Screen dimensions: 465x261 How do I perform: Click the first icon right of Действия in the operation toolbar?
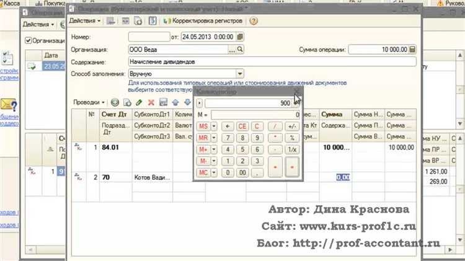[x=111, y=21]
